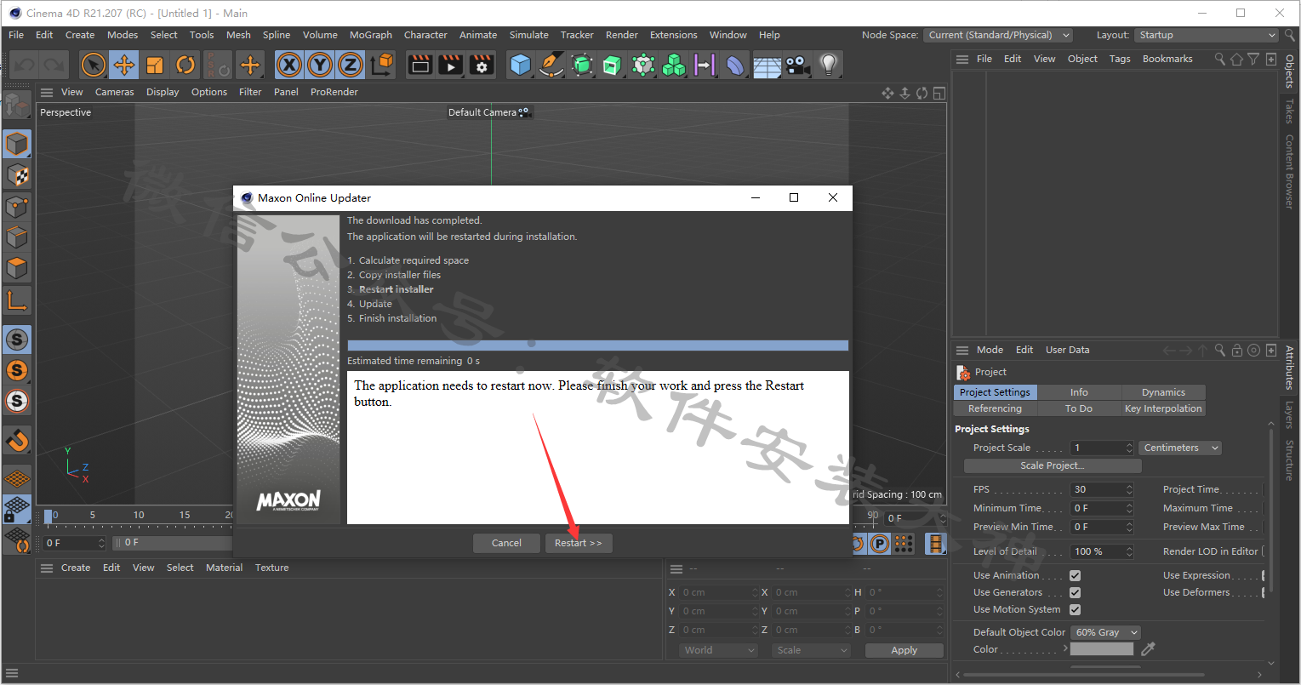The image size is (1301, 685).
Task: Activate the Rotate tool
Action: [185, 65]
